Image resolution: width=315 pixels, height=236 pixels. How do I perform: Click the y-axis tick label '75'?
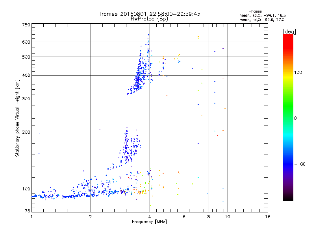click(x=28, y=211)
